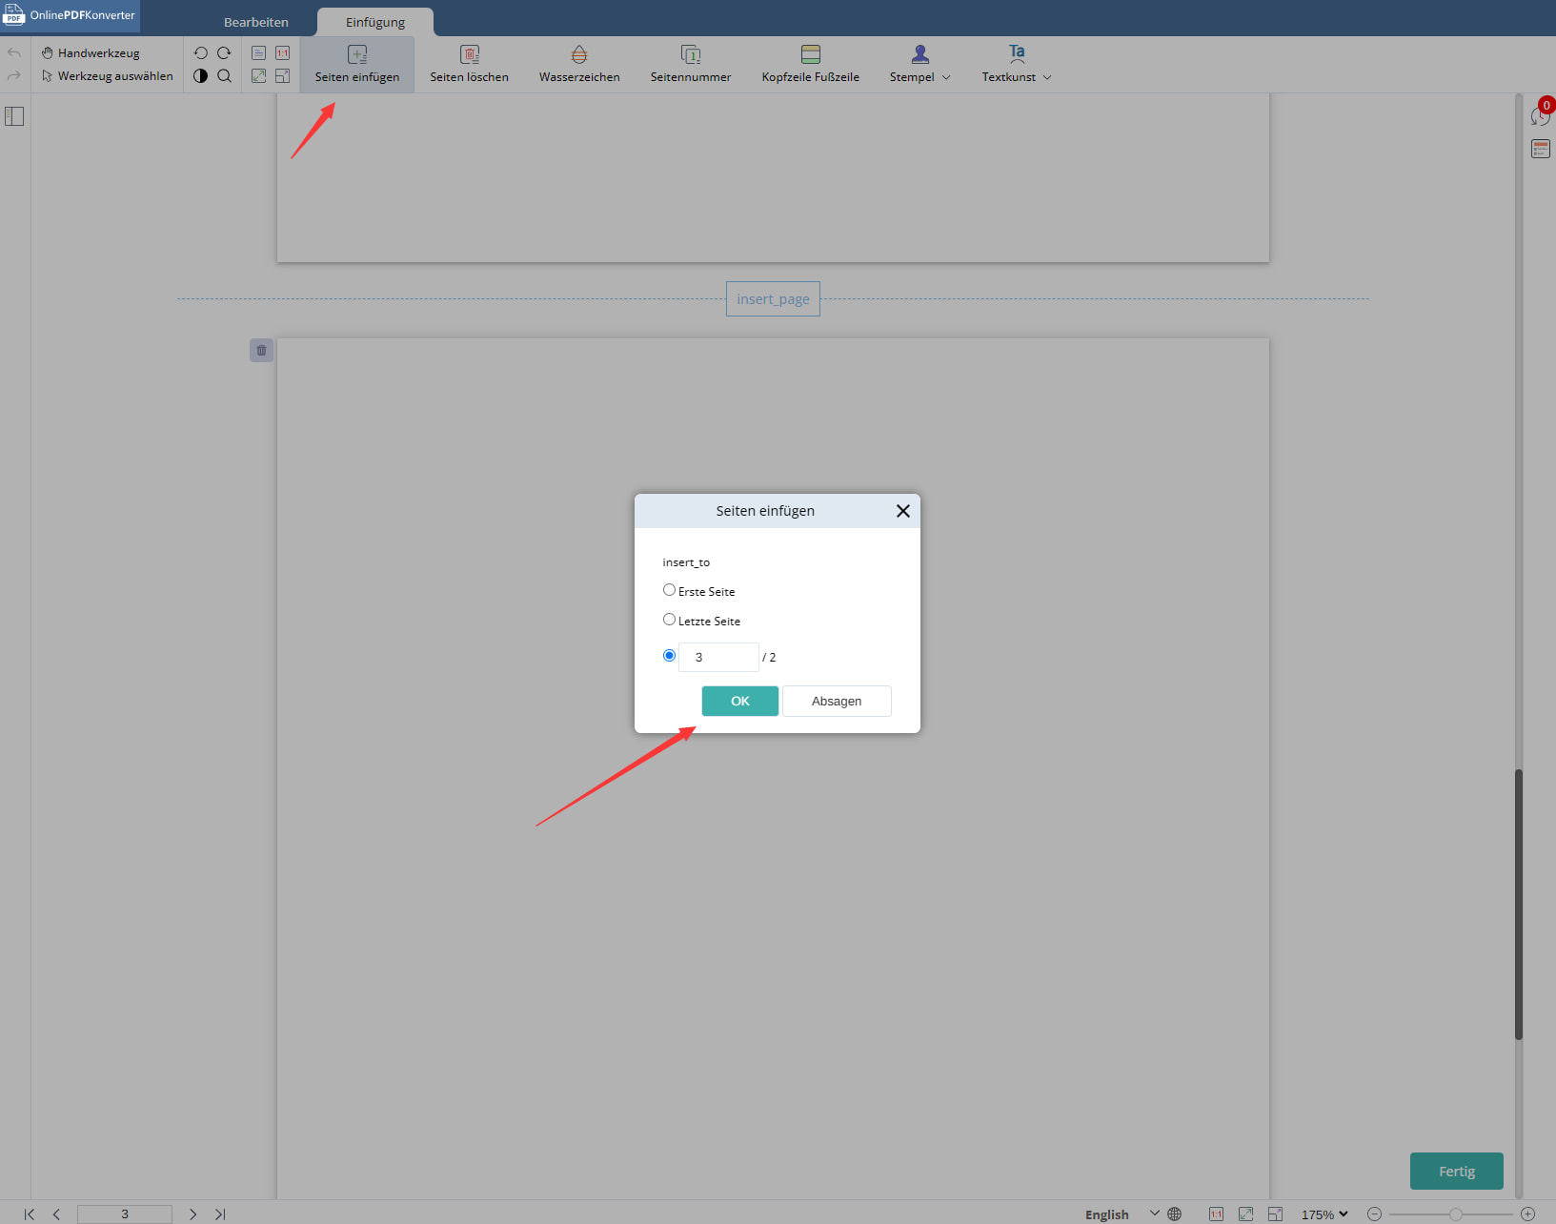Click the zoom slider handle in status bar
The width and height of the screenshot is (1556, 1224).
click(x=1455, y=1214)
